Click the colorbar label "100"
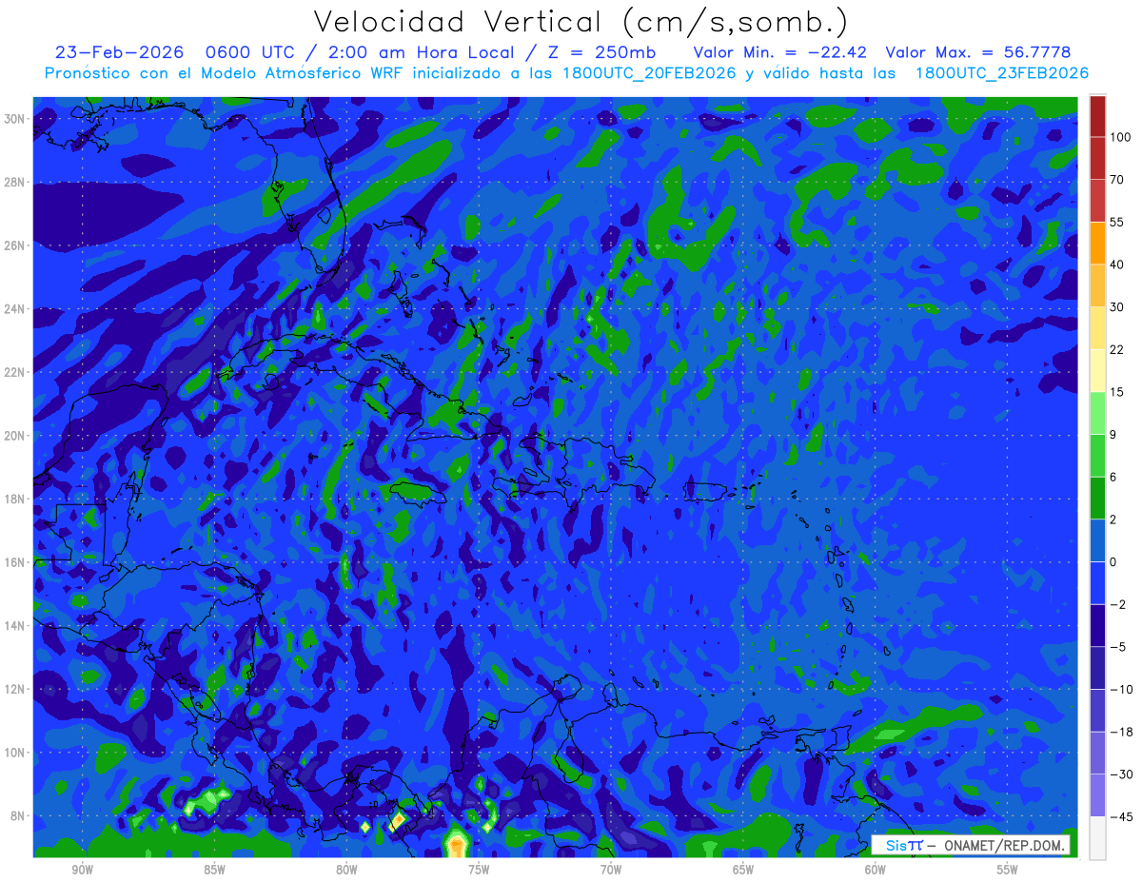 (x=1120, y=137)
